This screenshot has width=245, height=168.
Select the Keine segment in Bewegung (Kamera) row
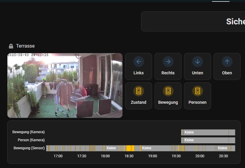click(205, 132)
